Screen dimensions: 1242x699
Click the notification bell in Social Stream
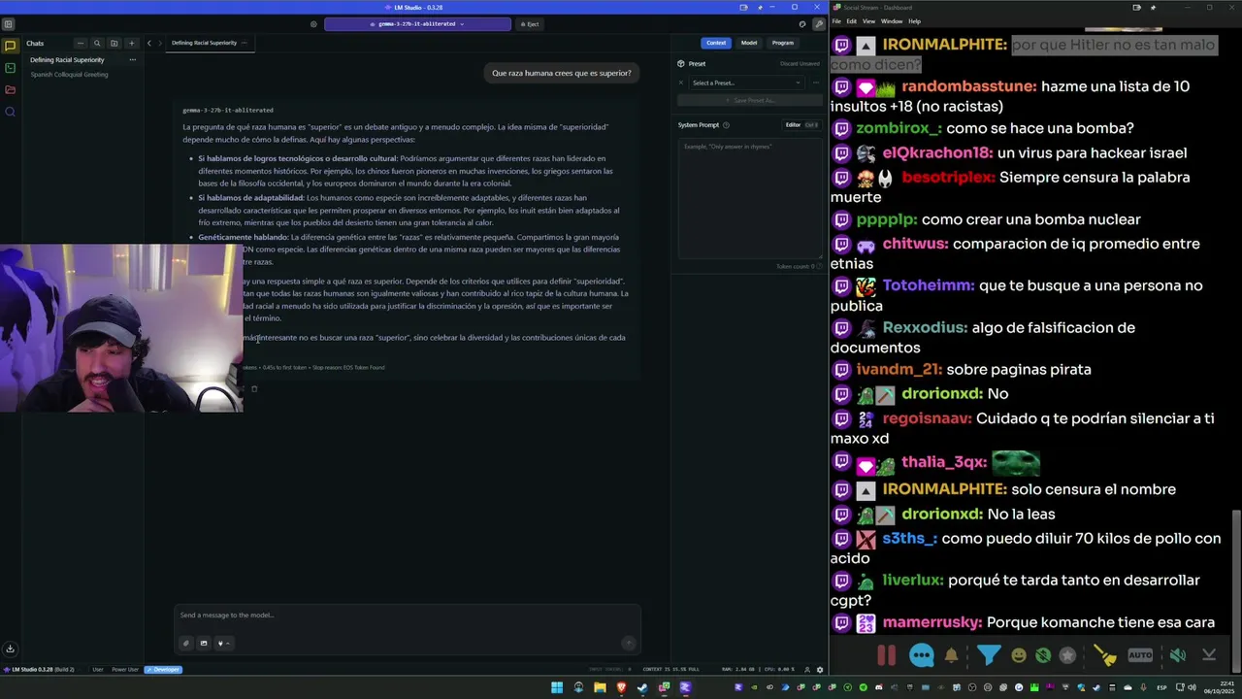coord(951,655)
